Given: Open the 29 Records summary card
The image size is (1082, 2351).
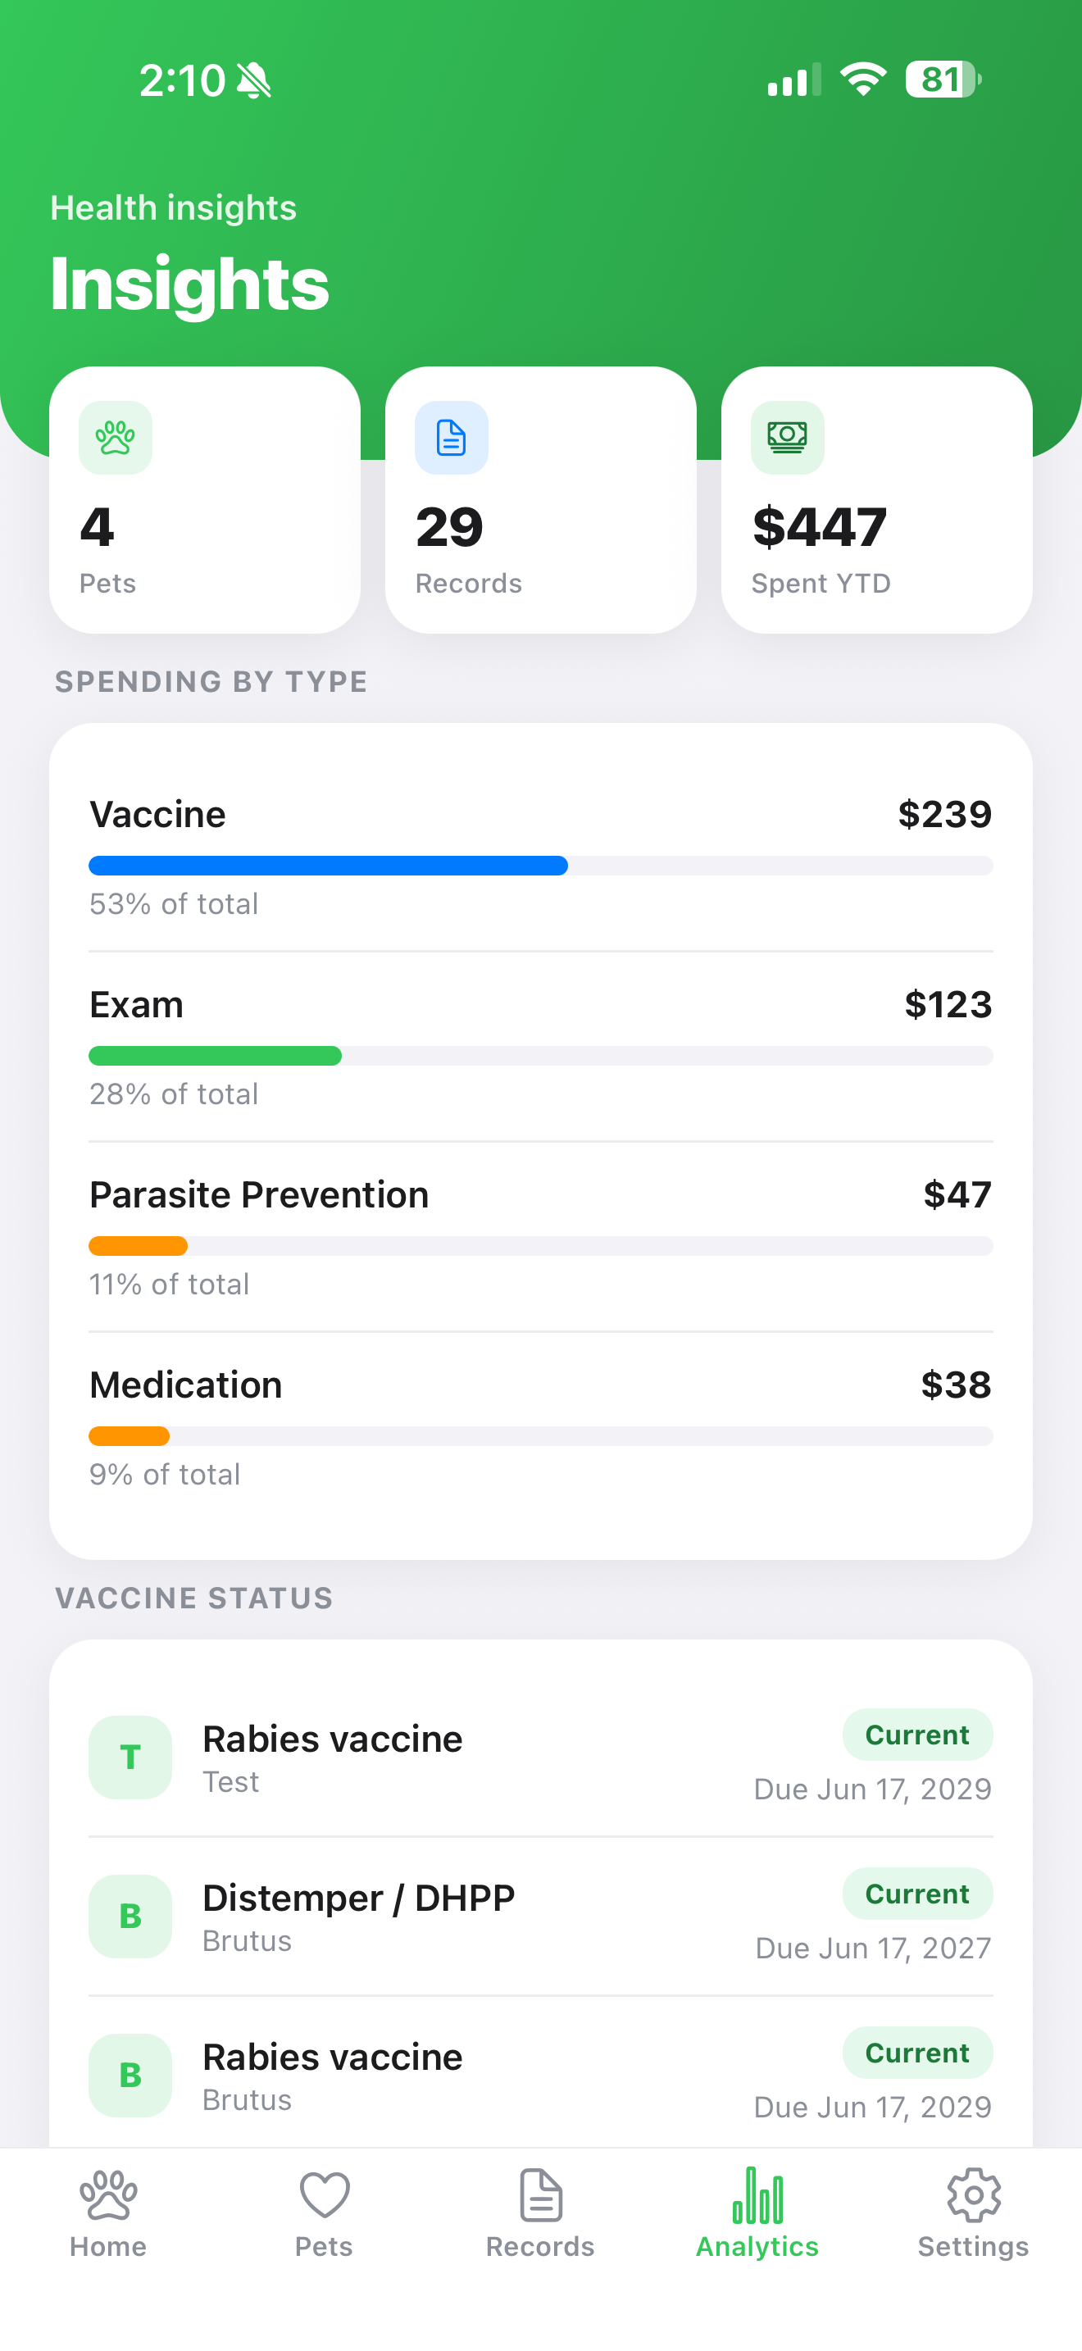Looking at the screenshot, I should click(x=541, y=500).
